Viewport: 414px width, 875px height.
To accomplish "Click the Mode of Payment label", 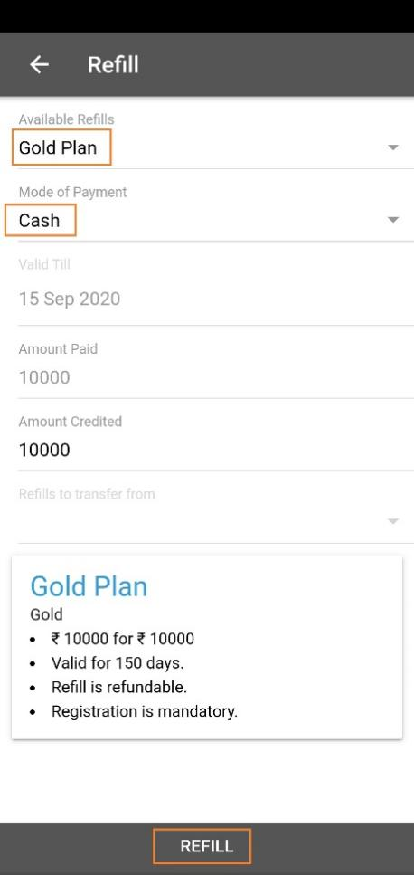I will 73,192.
